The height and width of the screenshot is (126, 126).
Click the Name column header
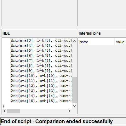coord(96,42)
